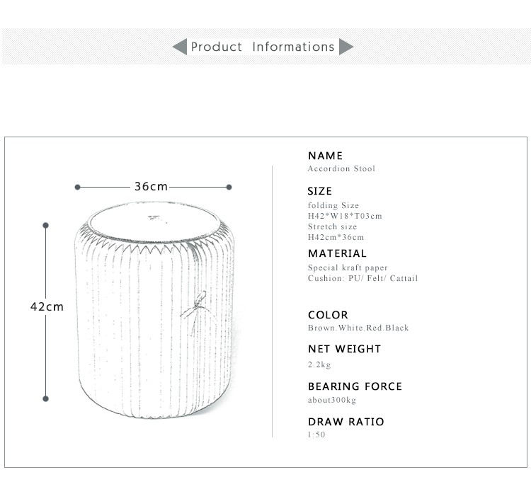Click the Product Informations header title

pyautogui.click(x=263, y=47)
